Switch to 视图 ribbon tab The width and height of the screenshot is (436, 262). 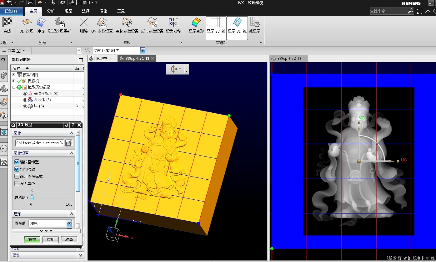68,11
